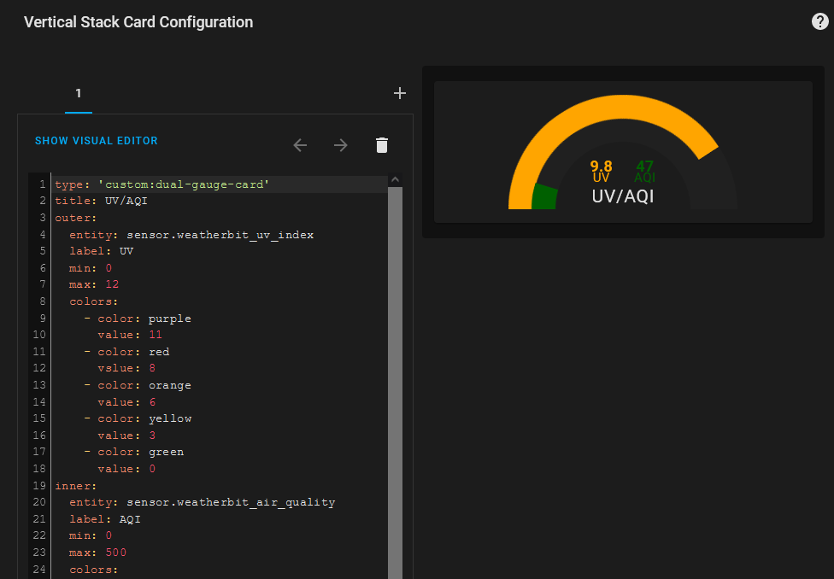Add a new card with plus icon
834x579 pixels.
point(399,93)
